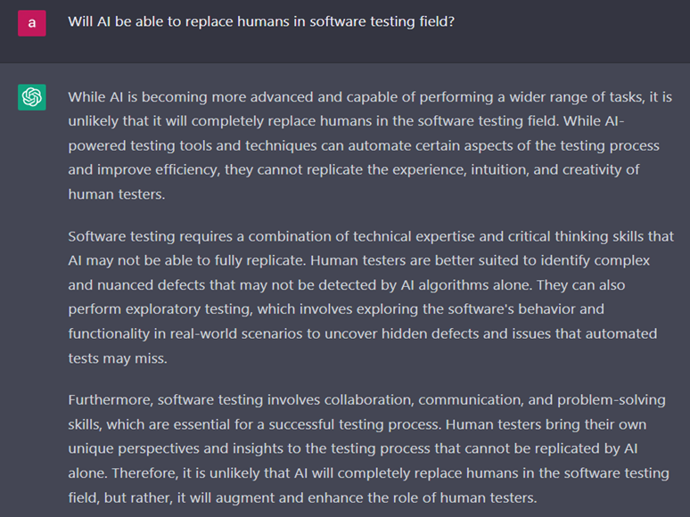
Task: Click the words "human testers." ending the first paragraph
Action: [x=117, y=194]
